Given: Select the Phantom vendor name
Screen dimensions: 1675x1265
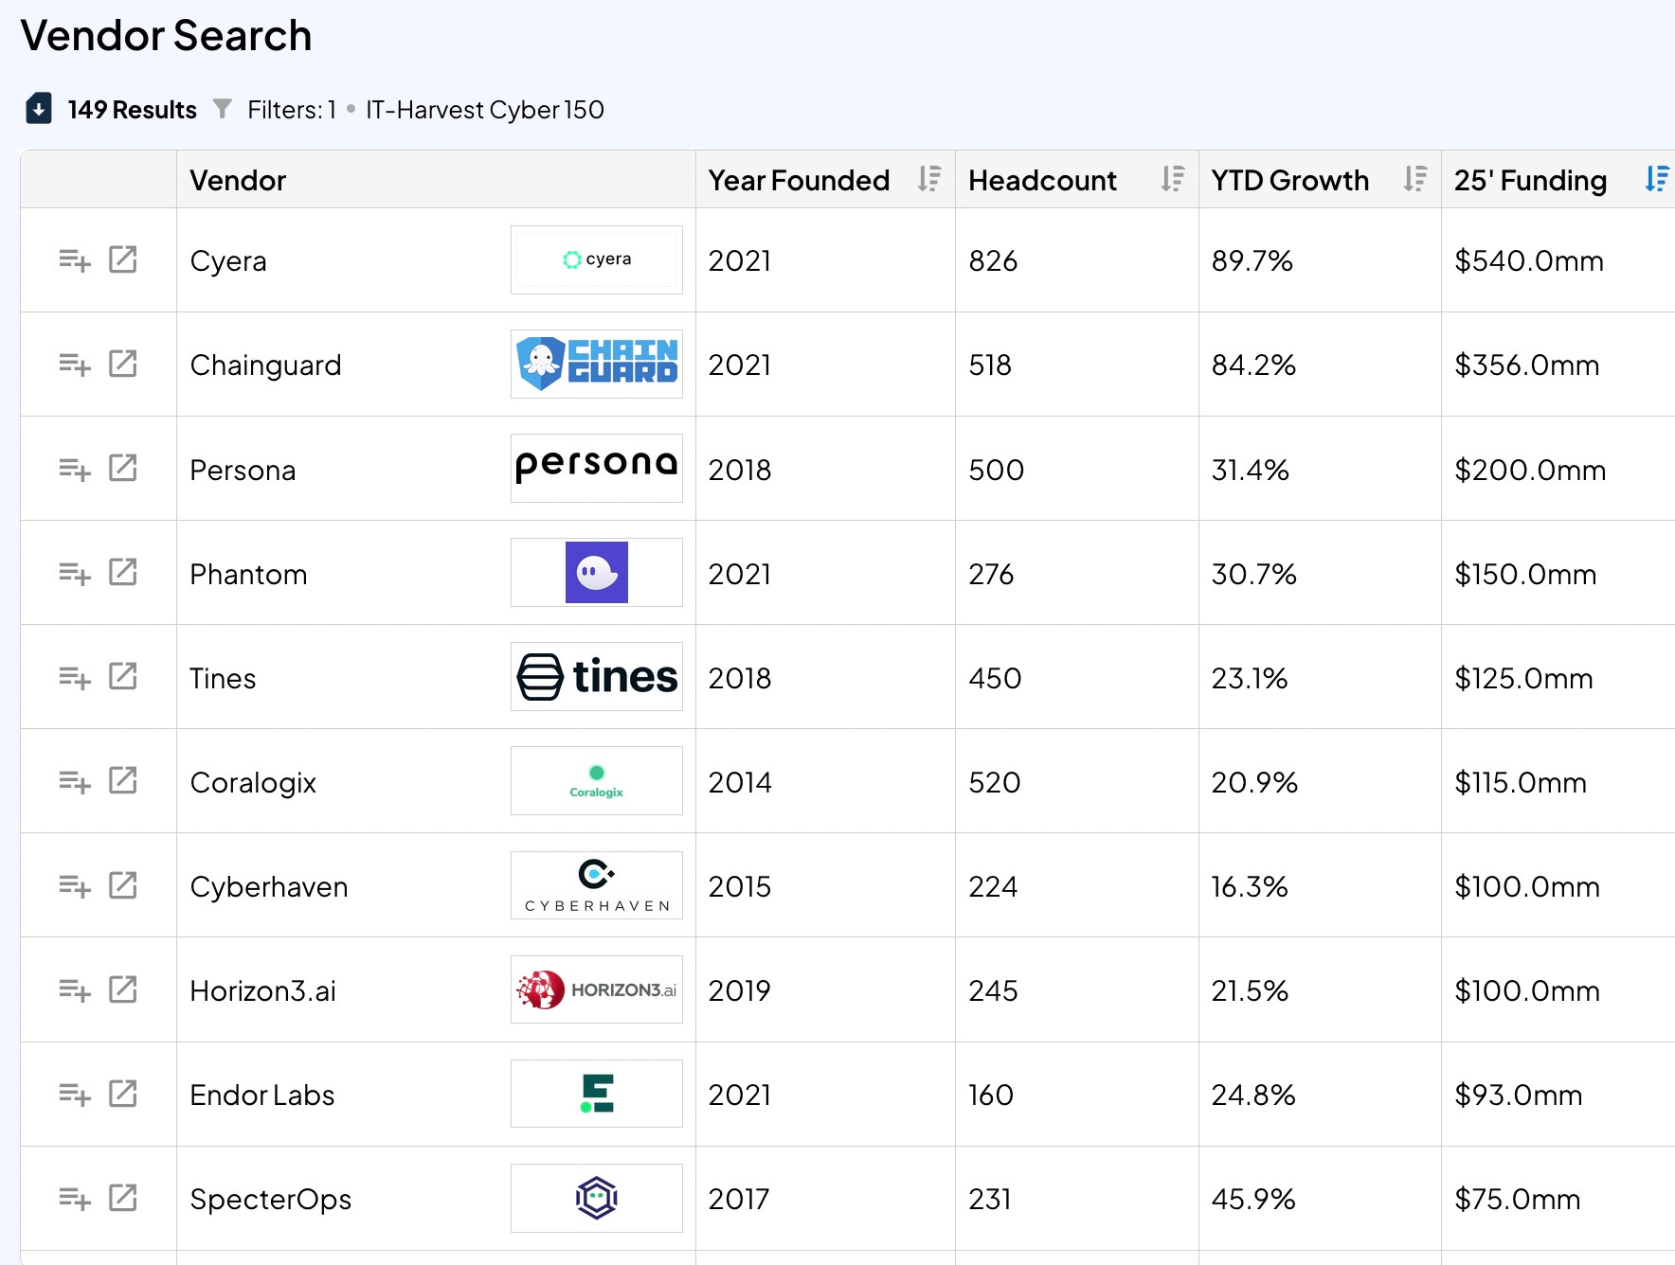Looking at the screenshot, I should coord(248,574).
